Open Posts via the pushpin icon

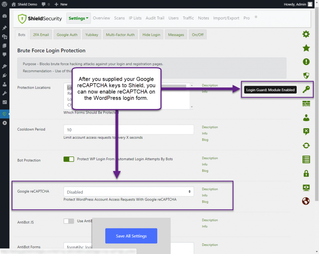(4, 27)
